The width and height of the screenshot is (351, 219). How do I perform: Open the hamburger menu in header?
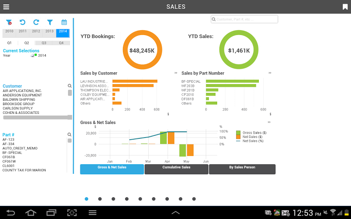click(6, 7)
